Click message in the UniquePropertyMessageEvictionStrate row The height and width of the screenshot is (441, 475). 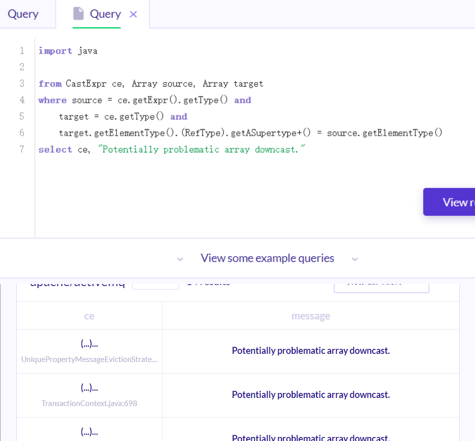coord(311,351)
